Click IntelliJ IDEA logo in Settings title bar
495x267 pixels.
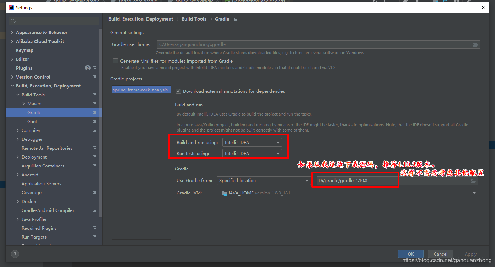click(11, 7)
